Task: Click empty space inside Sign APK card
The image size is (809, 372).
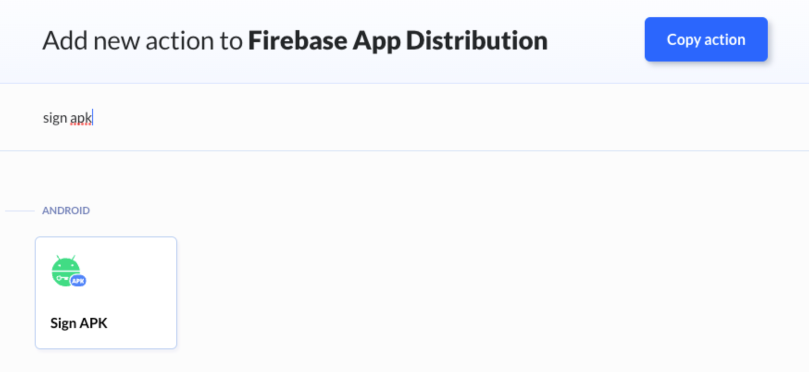Action: pyautogui.click(x=139, y=278)
